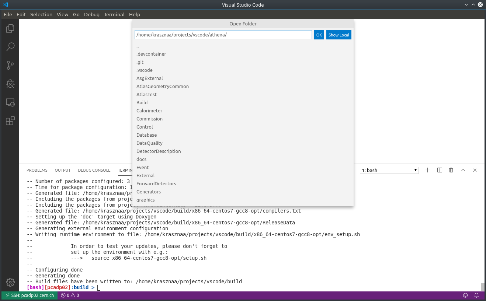The image size is (486, 301).
Task: Select the Commission folder
Action: point(243,119)
